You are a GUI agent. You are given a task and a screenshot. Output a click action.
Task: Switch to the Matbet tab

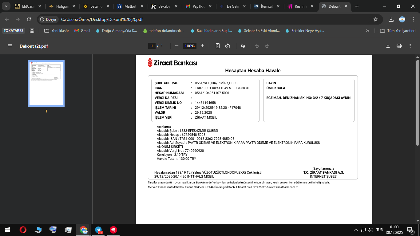(130, 6)
